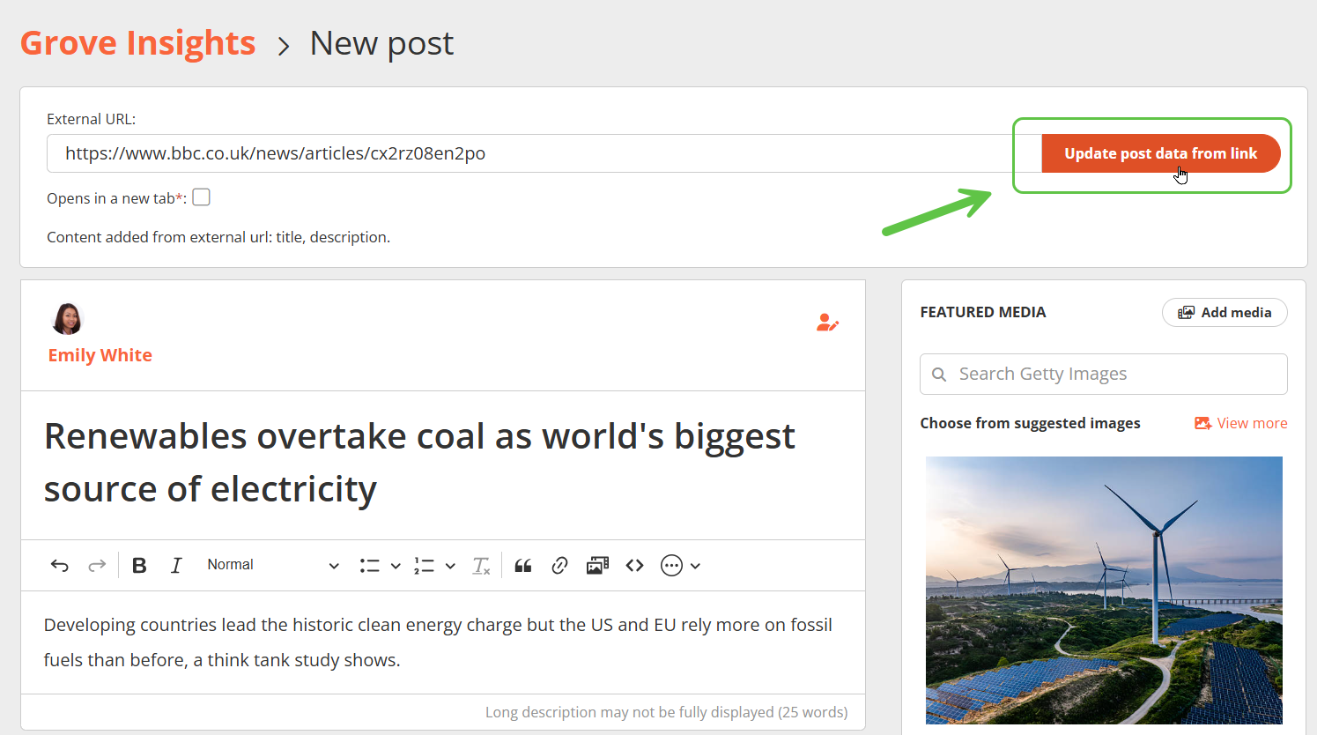Insert a numbered list
Viewport: 1317px width, 735px height.
(425, 566)
